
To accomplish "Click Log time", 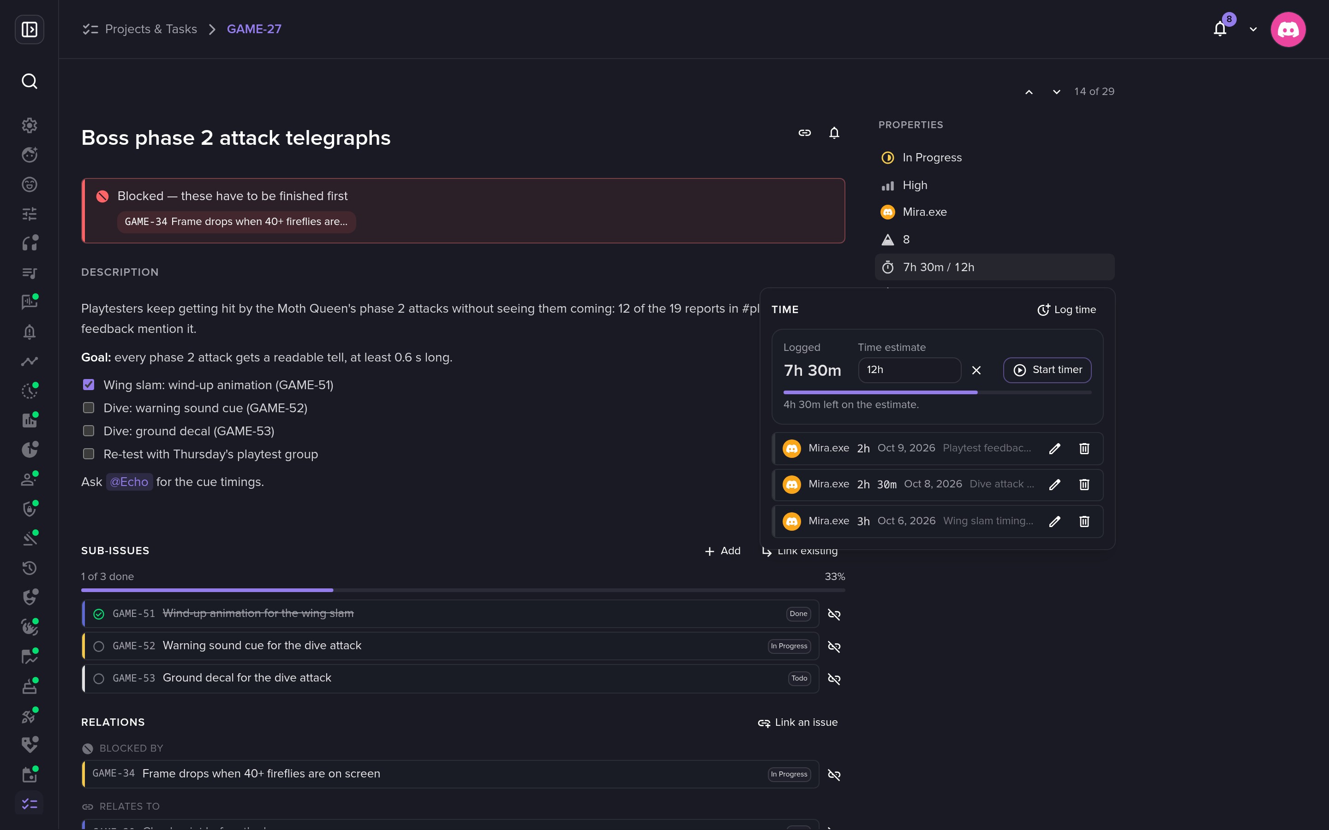I will [1066, 309].
